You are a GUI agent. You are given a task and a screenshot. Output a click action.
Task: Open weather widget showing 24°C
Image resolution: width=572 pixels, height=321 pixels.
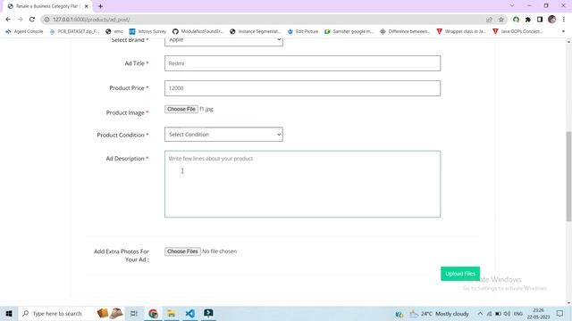pyautogui.click(x=439, y=313)
